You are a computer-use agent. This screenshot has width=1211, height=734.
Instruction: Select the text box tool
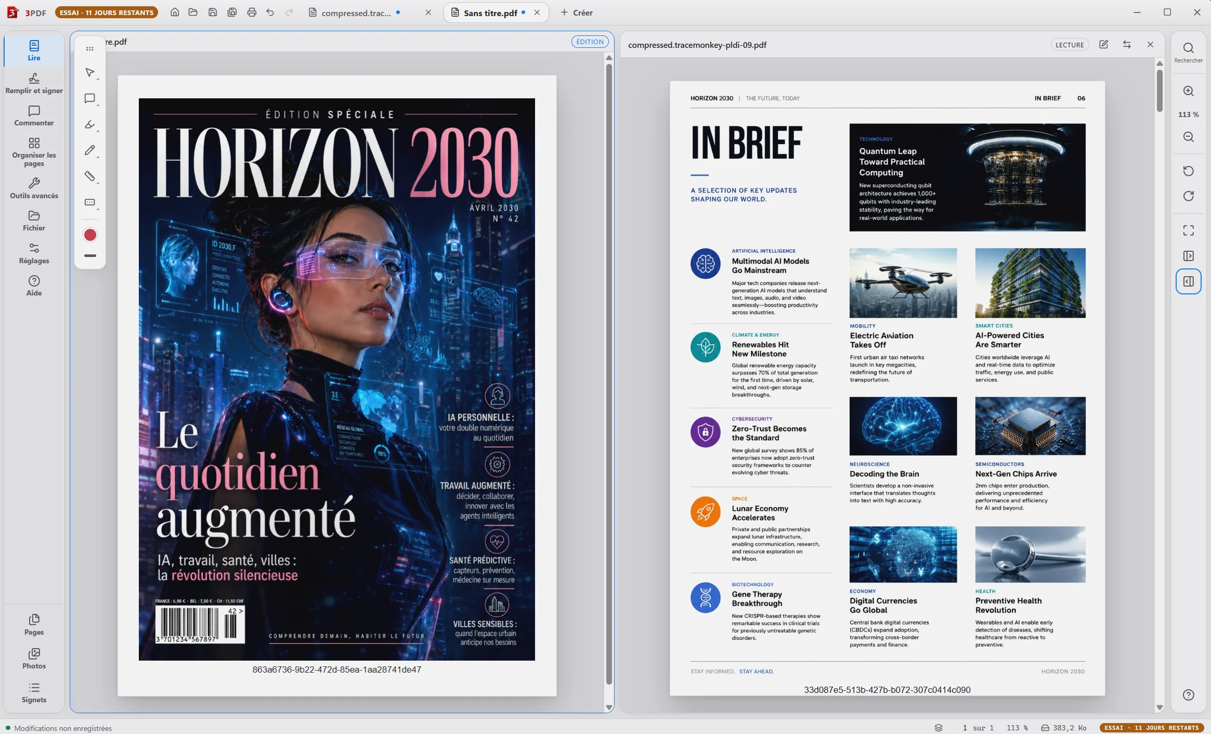pos(89,202)
